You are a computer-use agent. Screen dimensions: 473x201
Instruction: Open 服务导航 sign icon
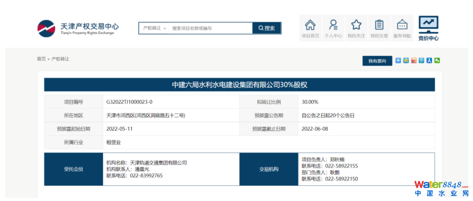402,28
